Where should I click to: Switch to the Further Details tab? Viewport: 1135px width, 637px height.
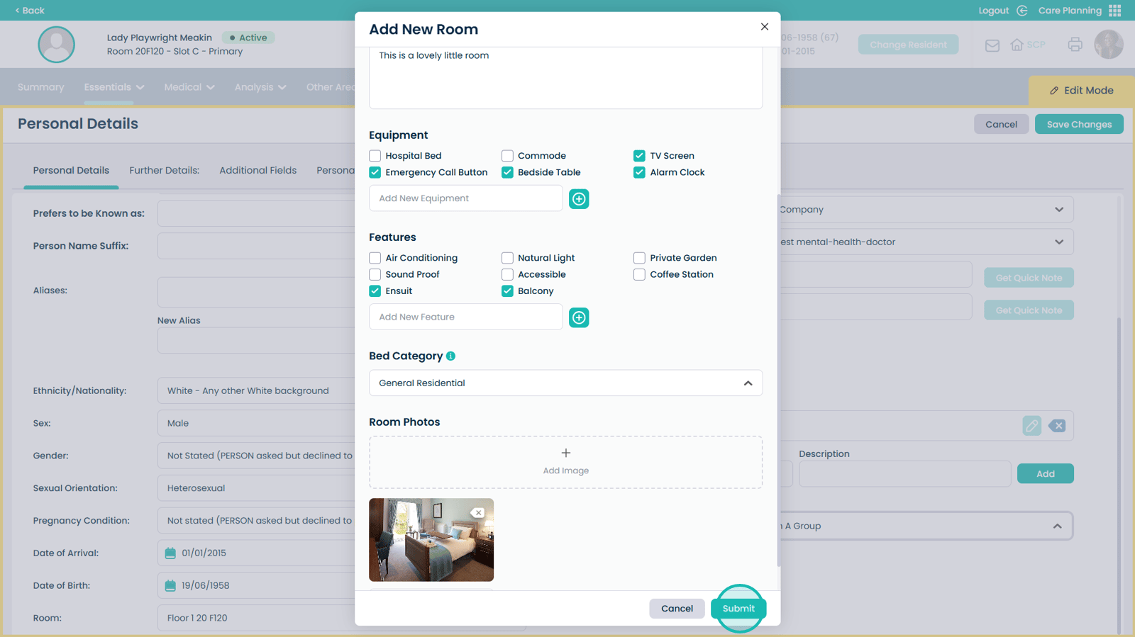coord(164,171)
